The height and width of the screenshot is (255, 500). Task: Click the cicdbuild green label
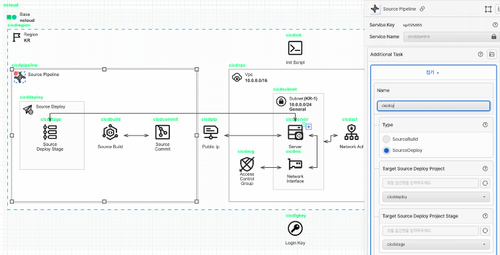[110, 120]
